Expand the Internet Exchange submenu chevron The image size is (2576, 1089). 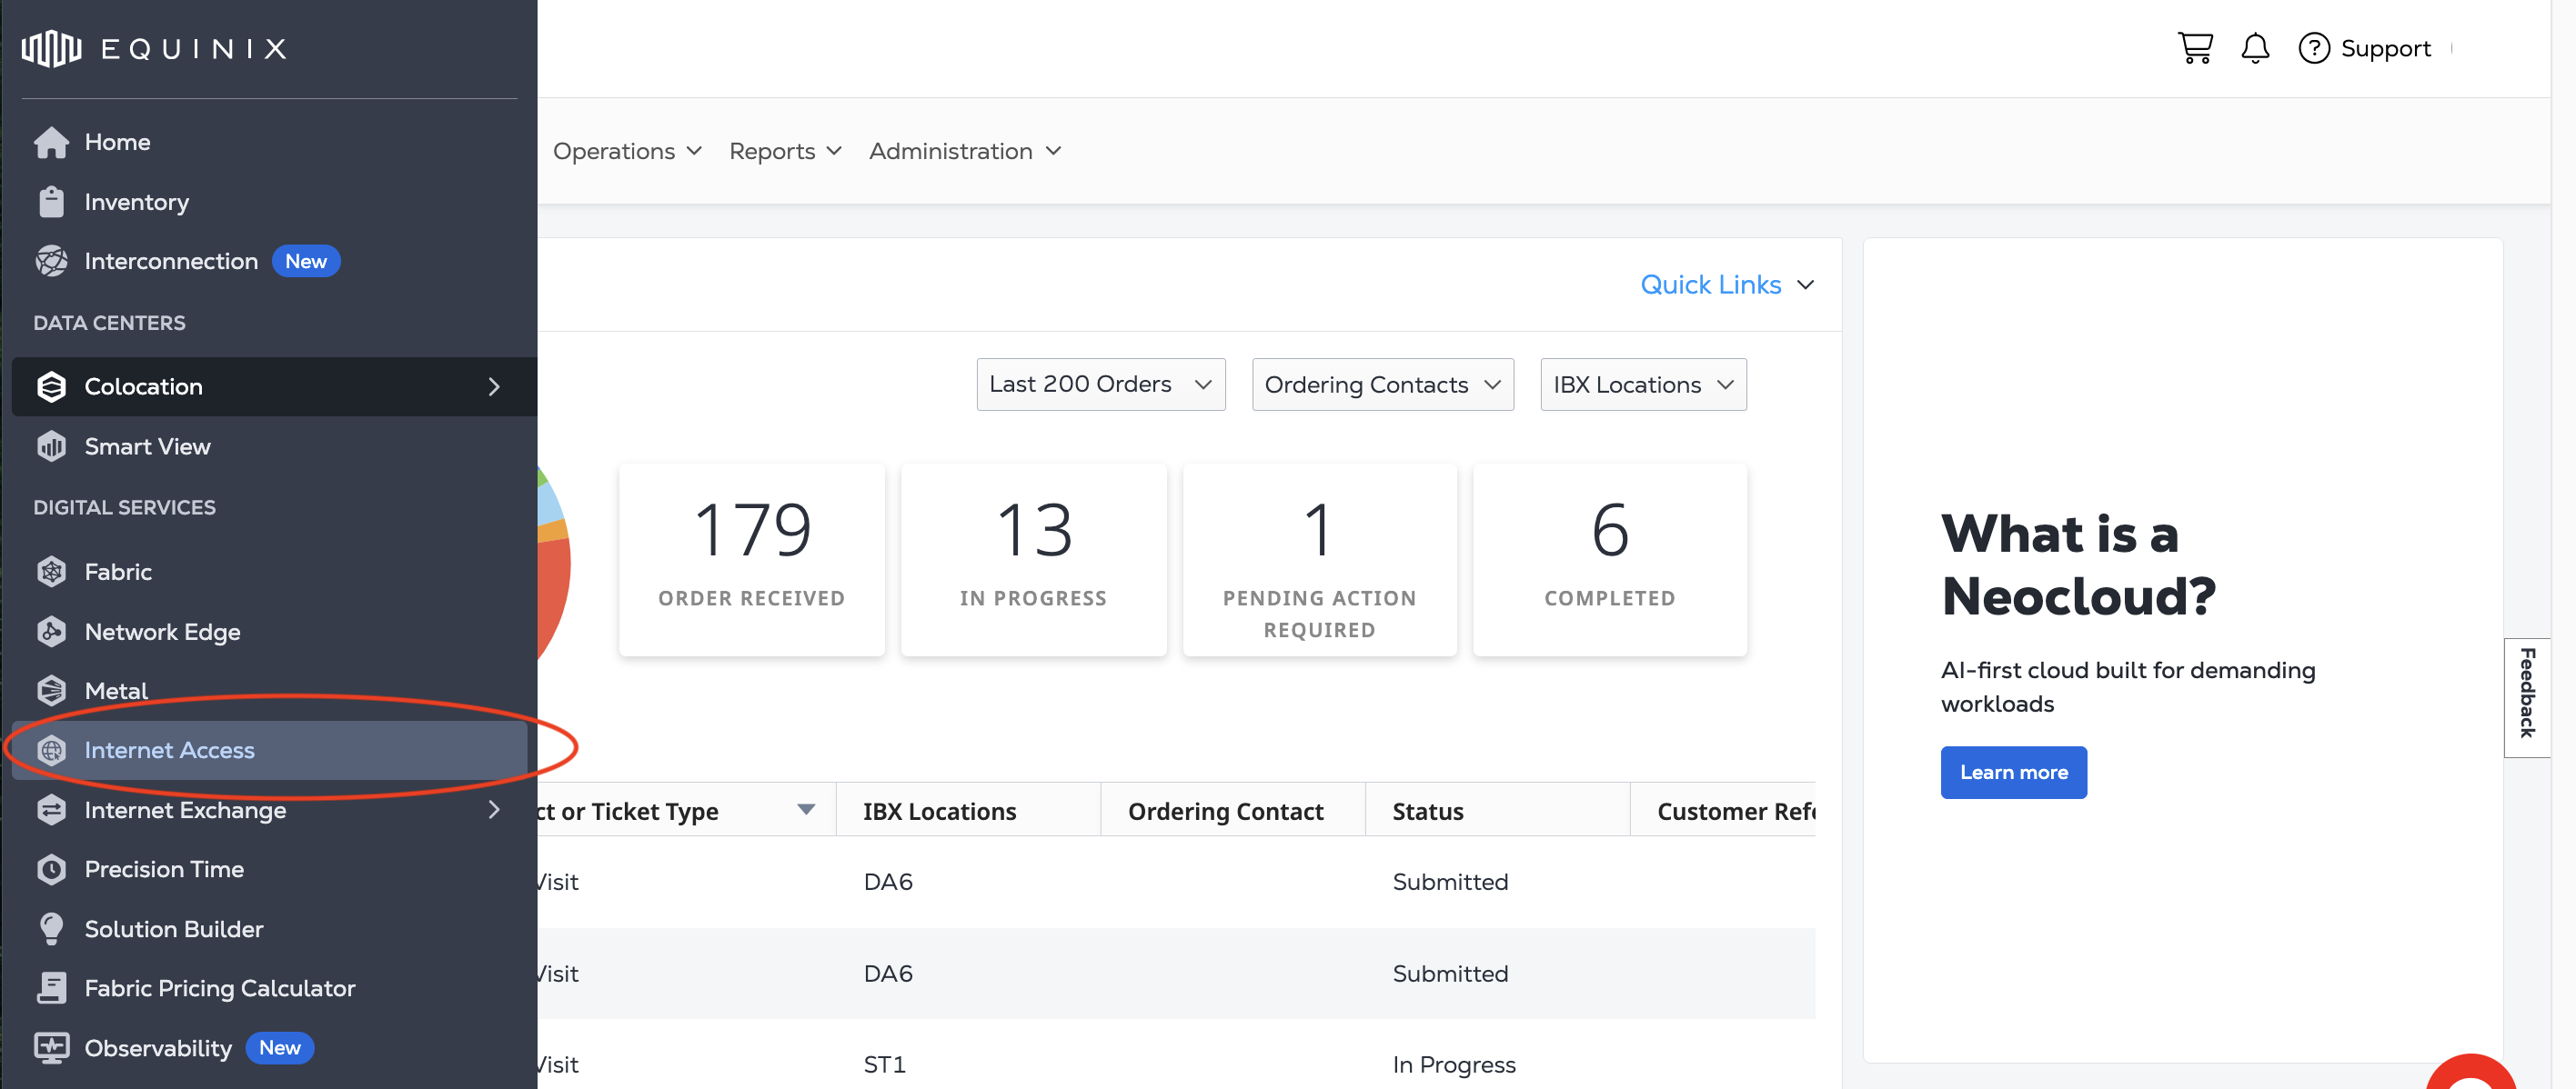(494, 809)
